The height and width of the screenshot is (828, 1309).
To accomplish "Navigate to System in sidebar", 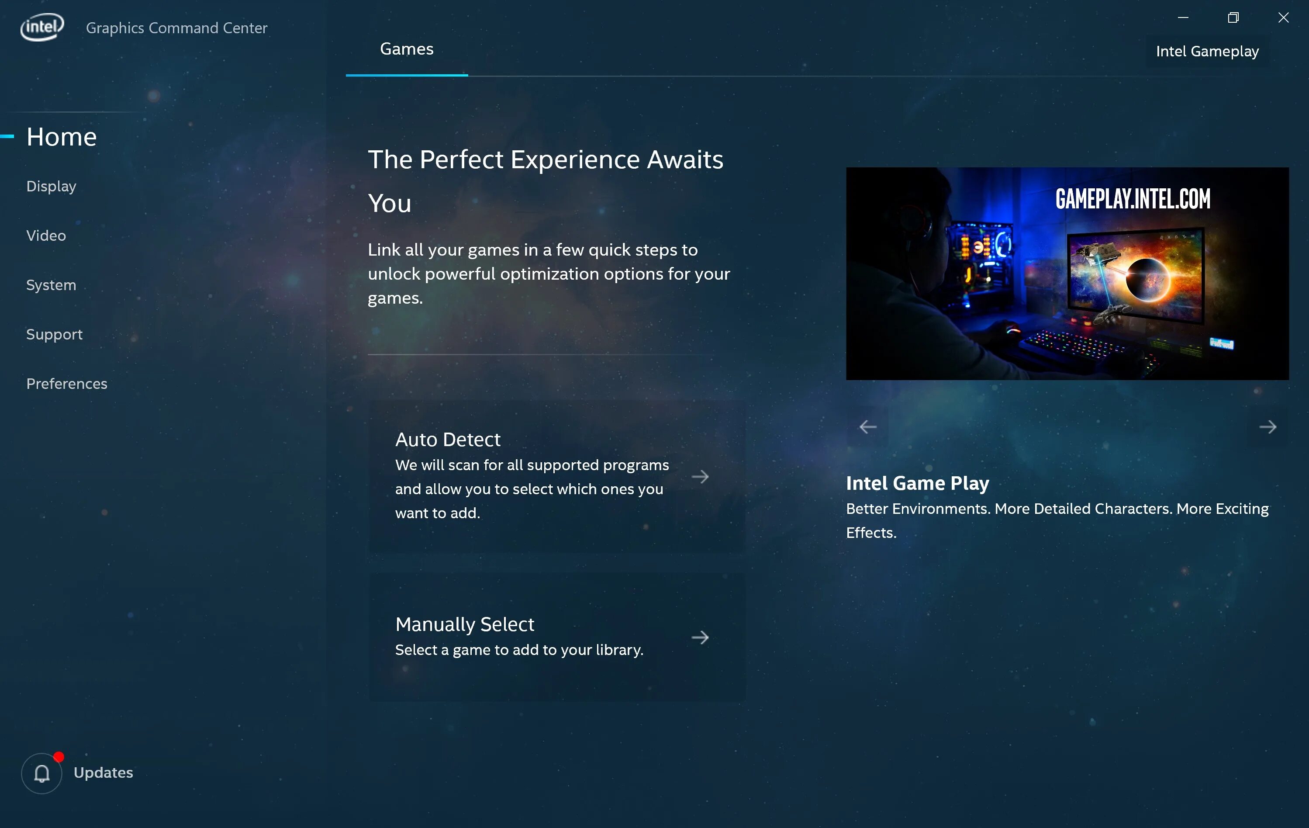I will point(51,285).
